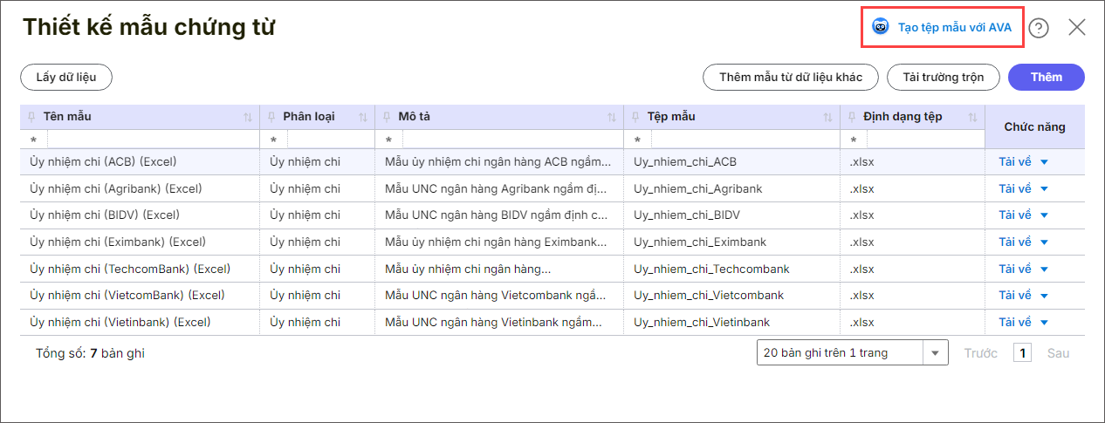Open records-per-page dropdown
This screenshot has height=423, width=1105.
point(936,353)
